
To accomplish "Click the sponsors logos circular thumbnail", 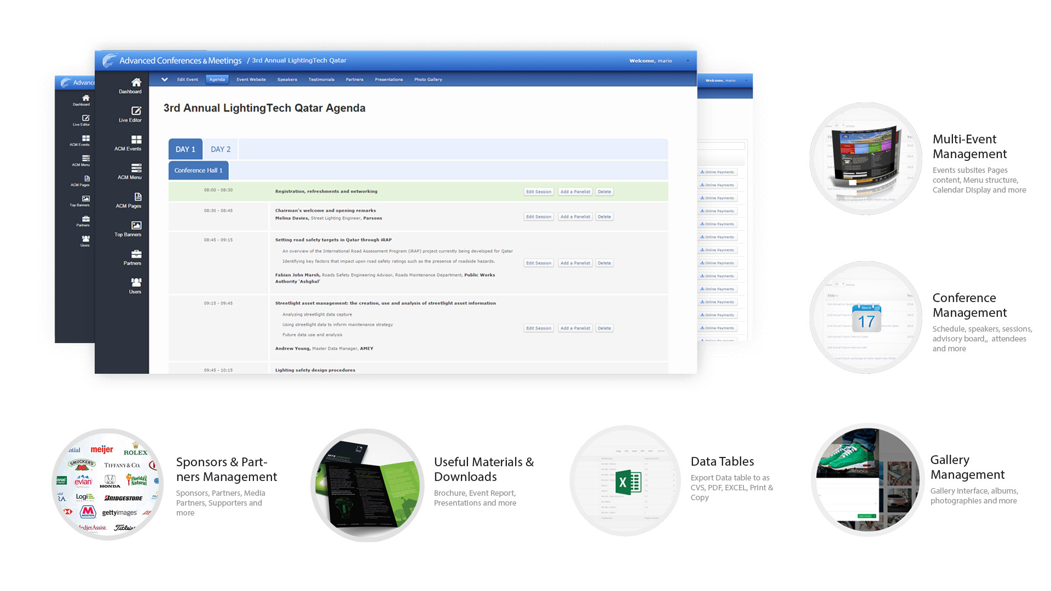I will (x=107, y=484).
